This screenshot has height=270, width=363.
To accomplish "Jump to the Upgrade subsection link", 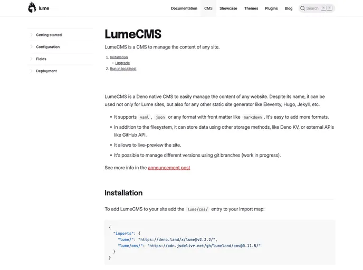I will [x=122, y=63].
